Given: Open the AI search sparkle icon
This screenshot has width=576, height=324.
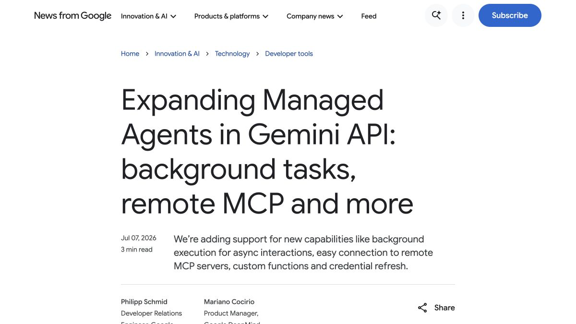Looking at the screenshot, I should [436, 15].
